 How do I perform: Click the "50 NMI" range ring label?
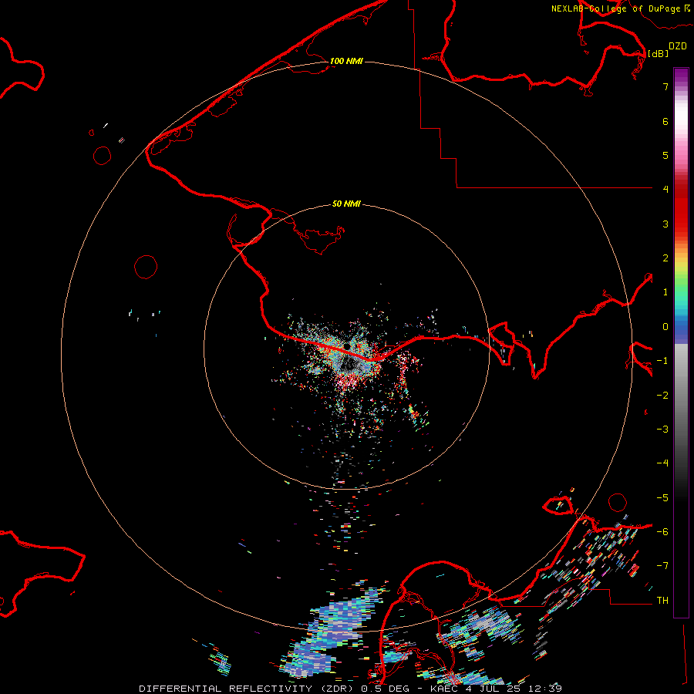click(346, 204)
